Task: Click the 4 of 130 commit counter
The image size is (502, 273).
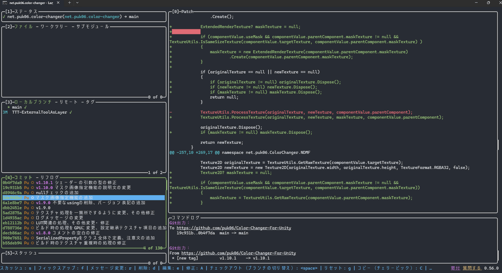Action: pos(153,248)
